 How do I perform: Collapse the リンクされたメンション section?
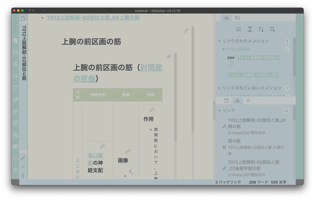tap(219, 41)
